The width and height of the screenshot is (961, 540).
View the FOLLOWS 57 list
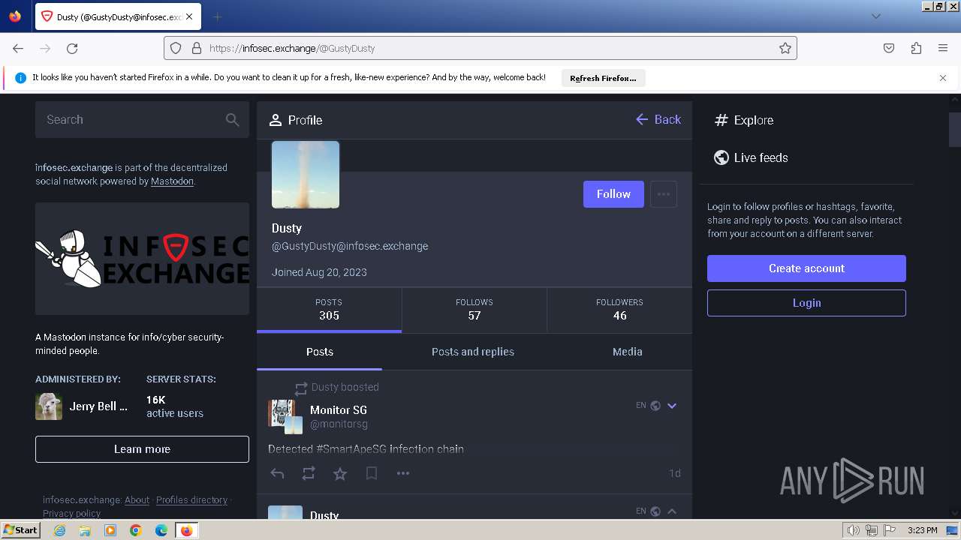[474, 310]
